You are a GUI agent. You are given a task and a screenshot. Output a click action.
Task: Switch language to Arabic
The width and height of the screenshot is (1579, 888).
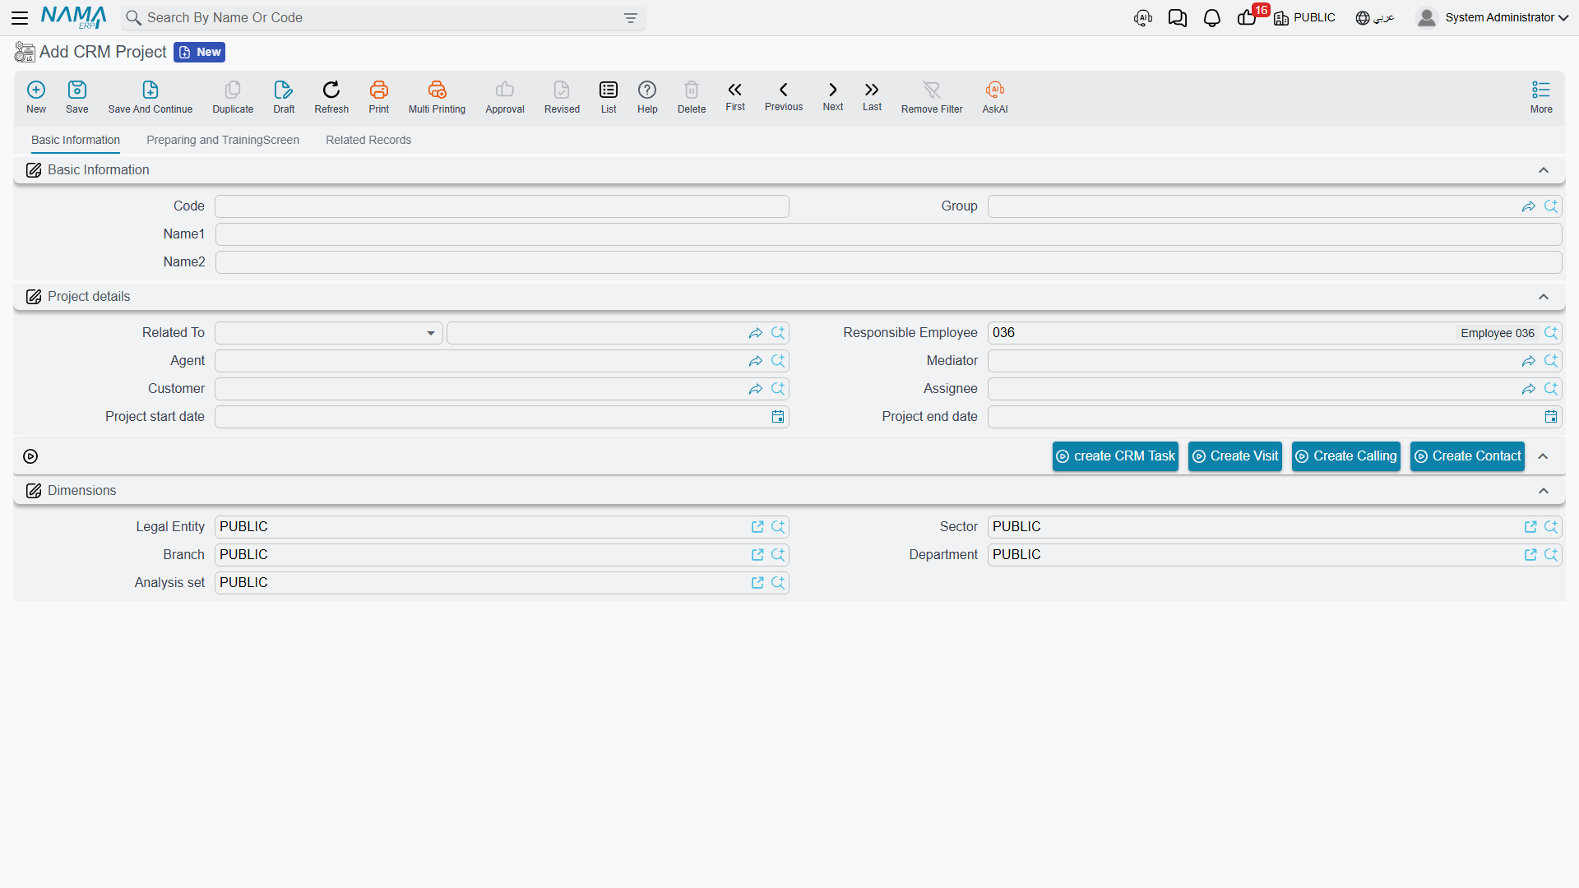pyautogui.click(x=1375, y=17)
